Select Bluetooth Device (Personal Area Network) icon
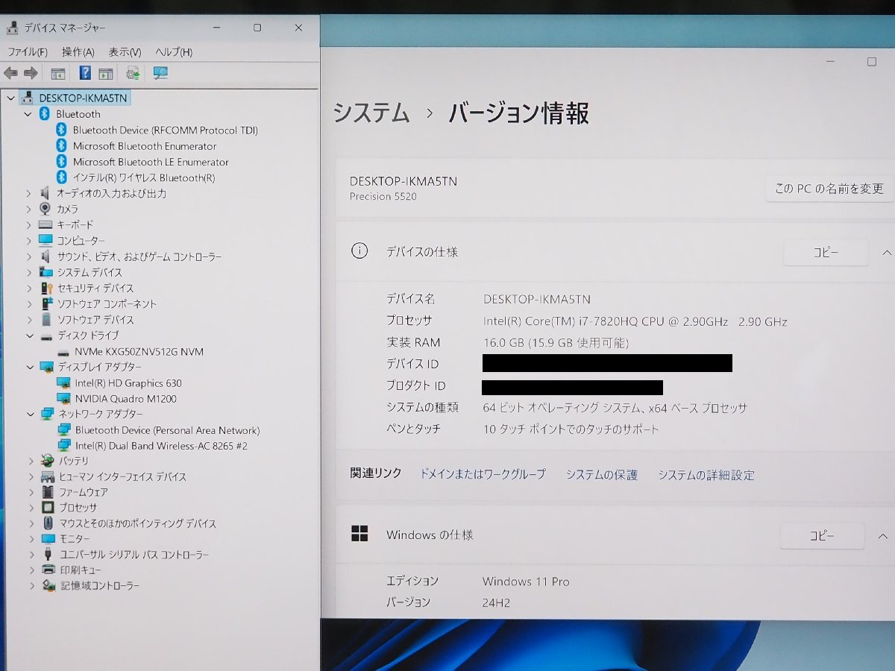This screenshot has height=671, width=895. (x=64, y=430)
